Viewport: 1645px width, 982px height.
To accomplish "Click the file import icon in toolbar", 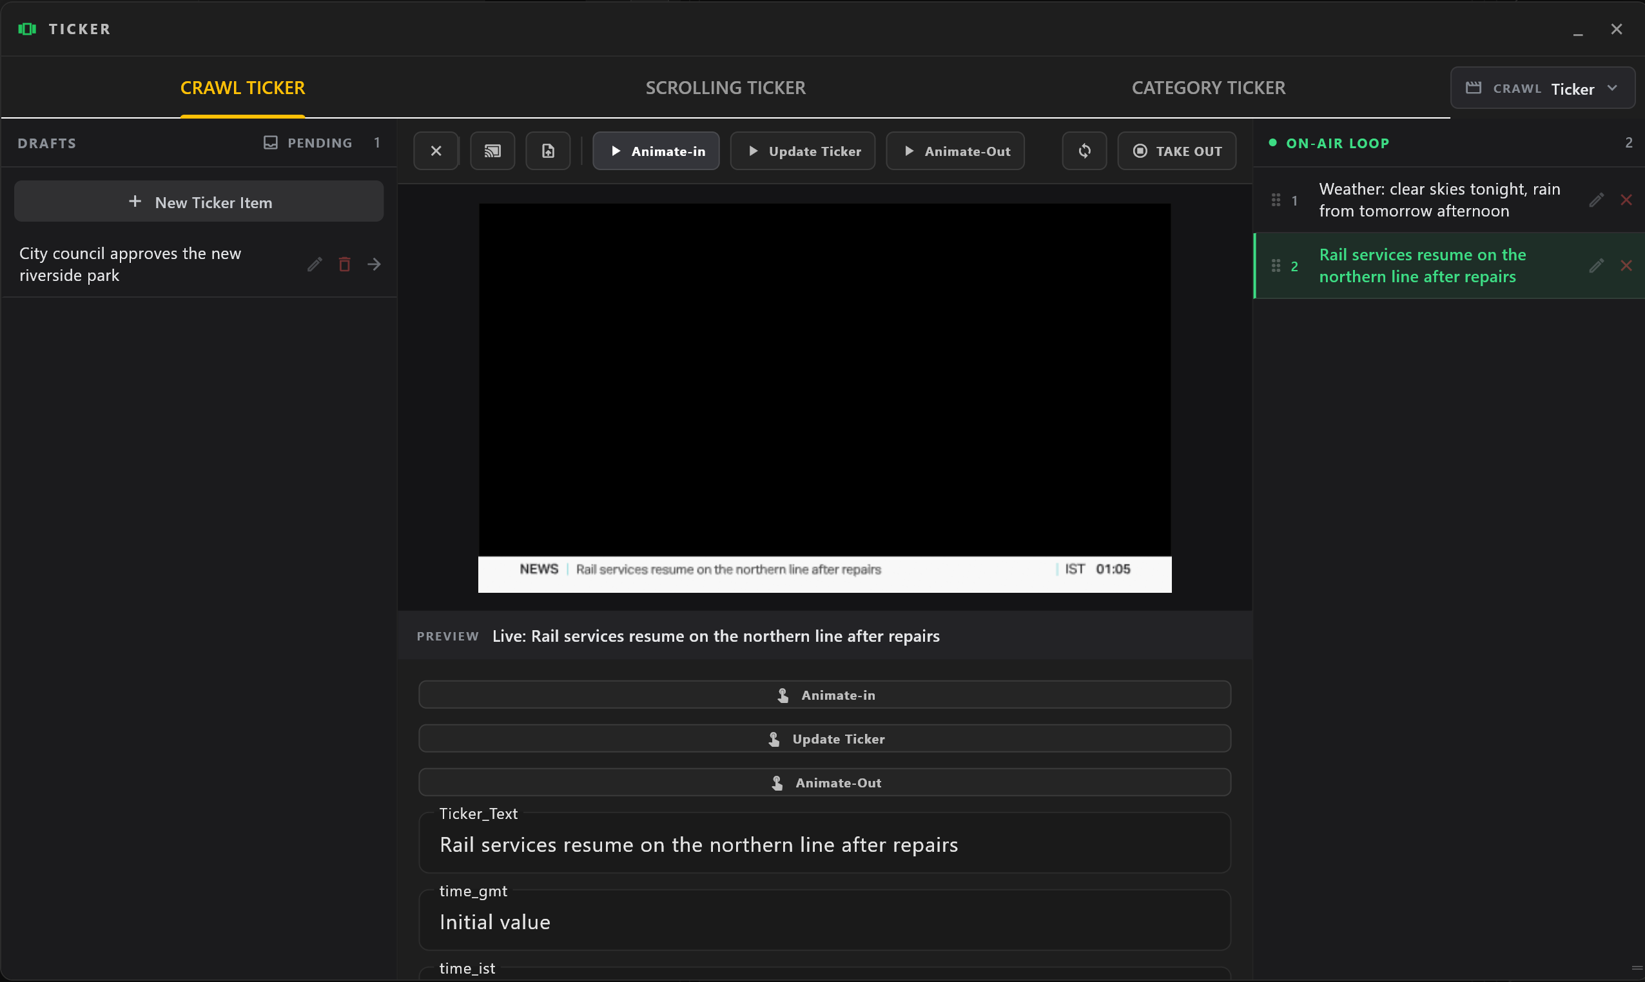I will [547, 151].
